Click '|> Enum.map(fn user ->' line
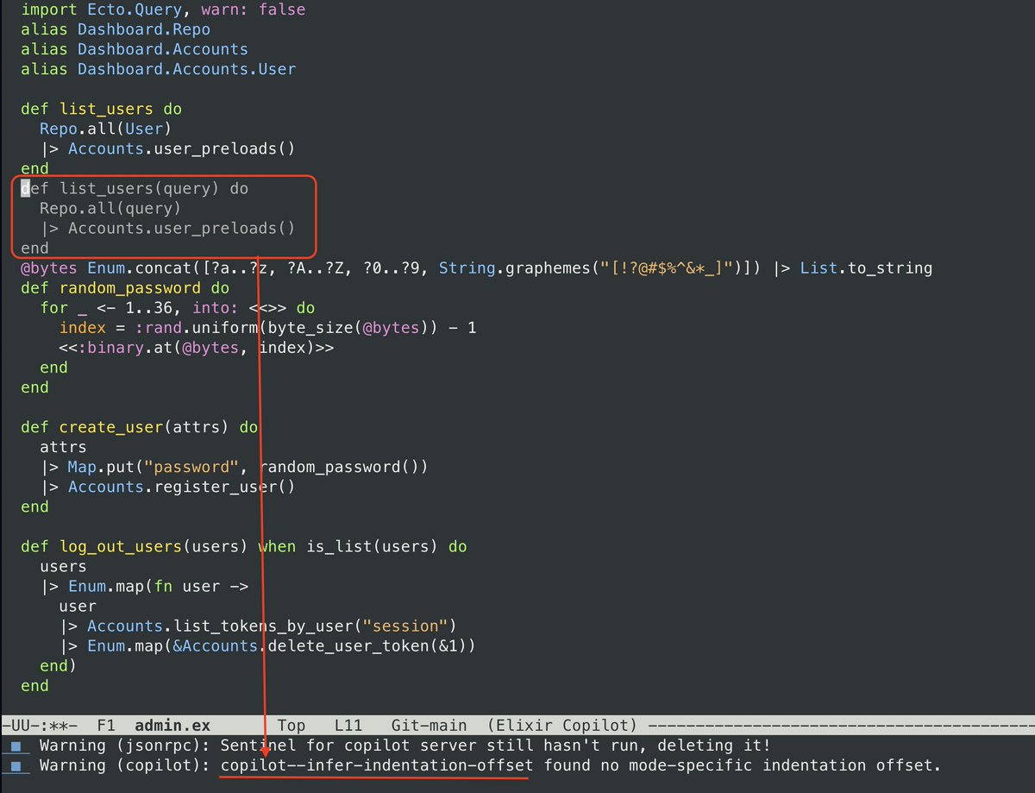Screen dimensions: 1035x793 (x=144, y=587)
